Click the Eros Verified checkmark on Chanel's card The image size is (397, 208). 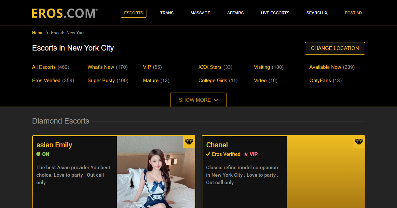[208, 154]
